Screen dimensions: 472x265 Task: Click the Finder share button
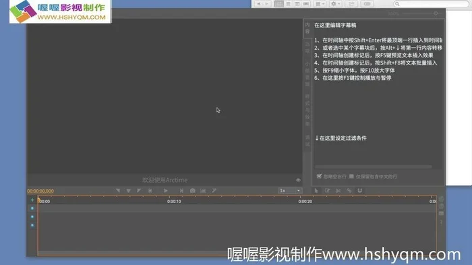pyautogui.click(x=351, y=3)
